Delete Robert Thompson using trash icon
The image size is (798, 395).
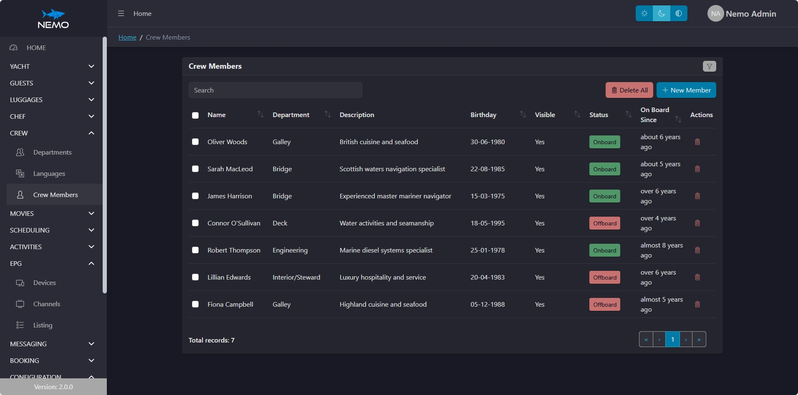[697, 250]
